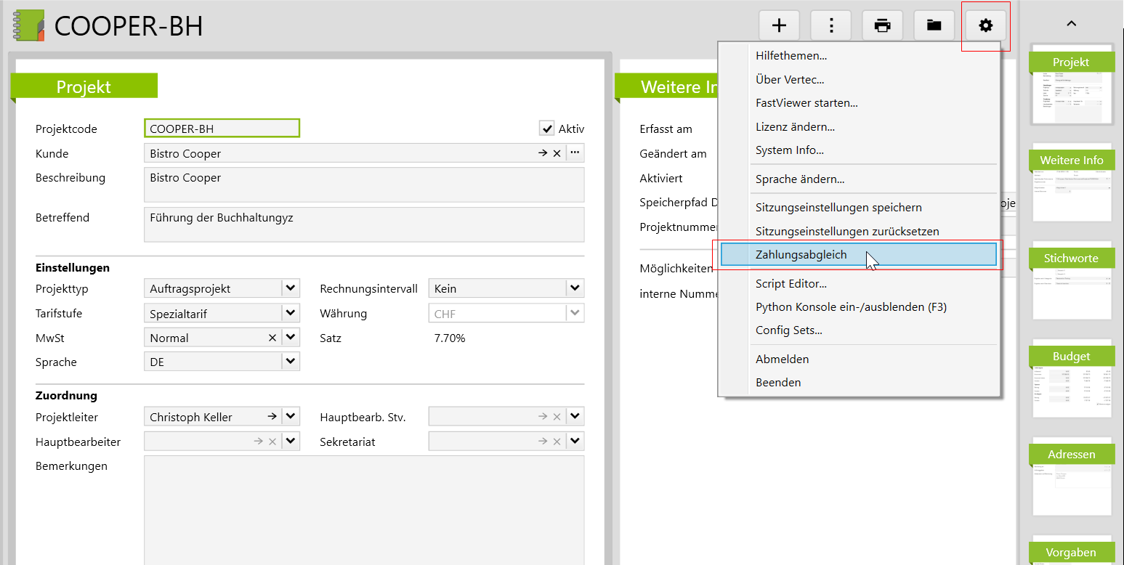Uncheck the Aktiv checkbox
Viewport: 1124px width, 565px height.
click(x=546, y=129)
